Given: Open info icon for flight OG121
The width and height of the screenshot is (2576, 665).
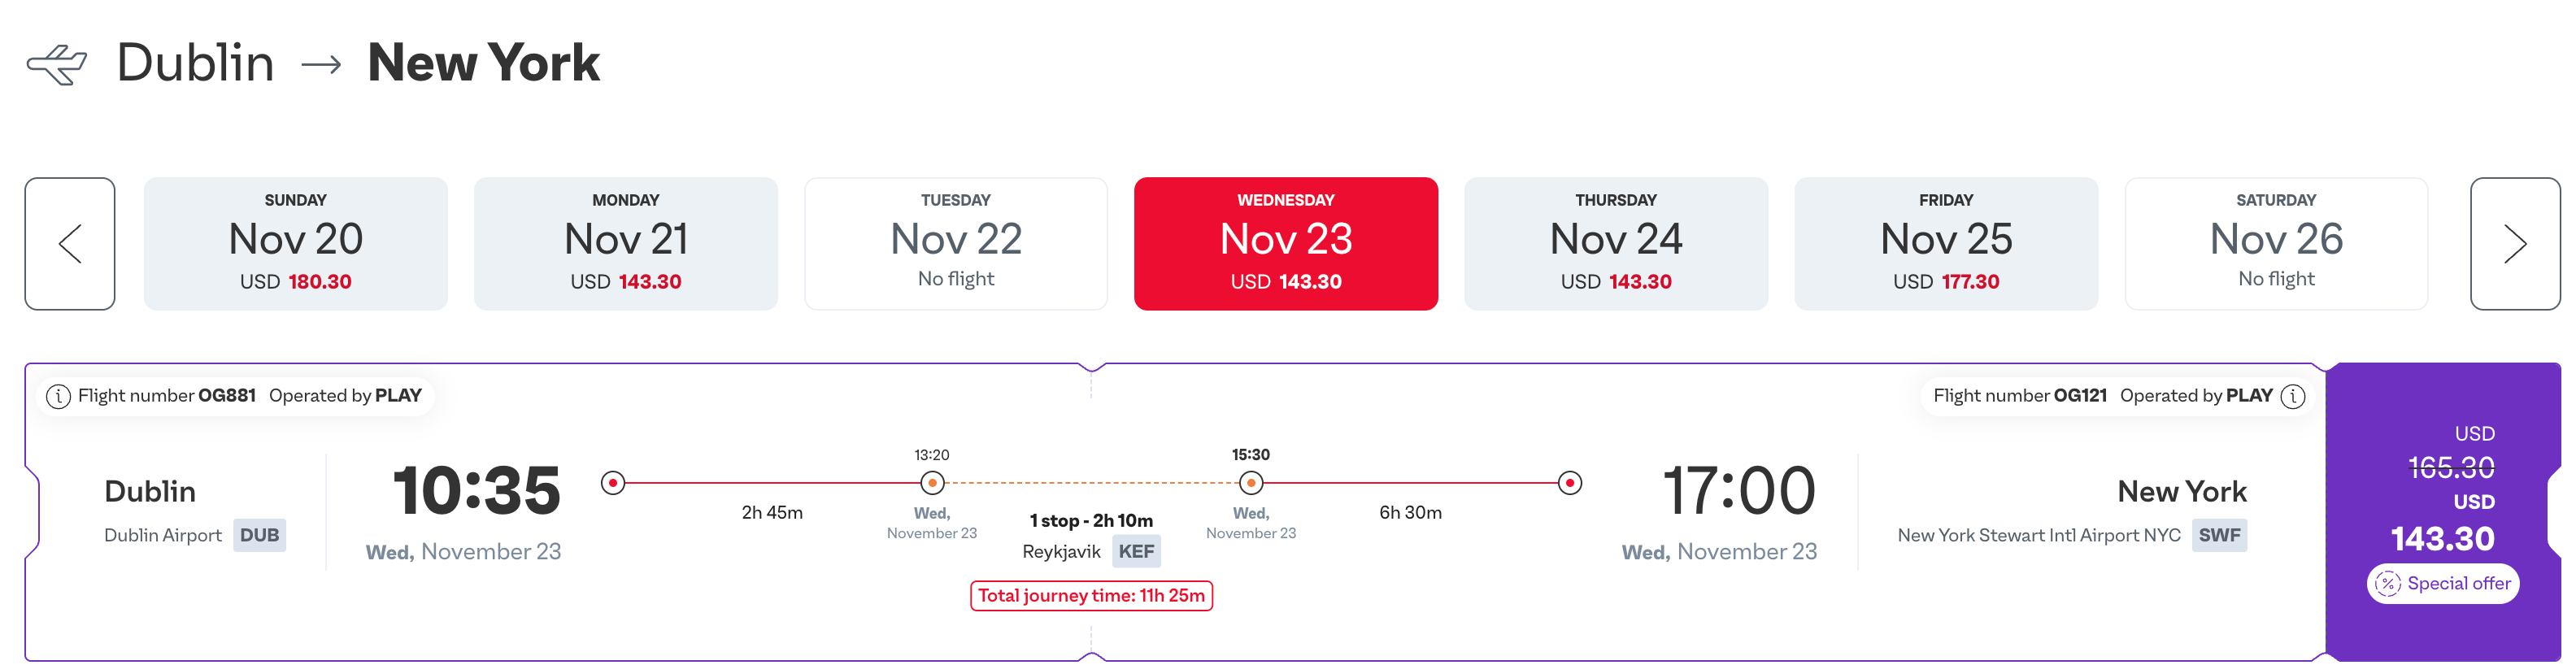Looking at the screenshot, I should coord(2293,396).
